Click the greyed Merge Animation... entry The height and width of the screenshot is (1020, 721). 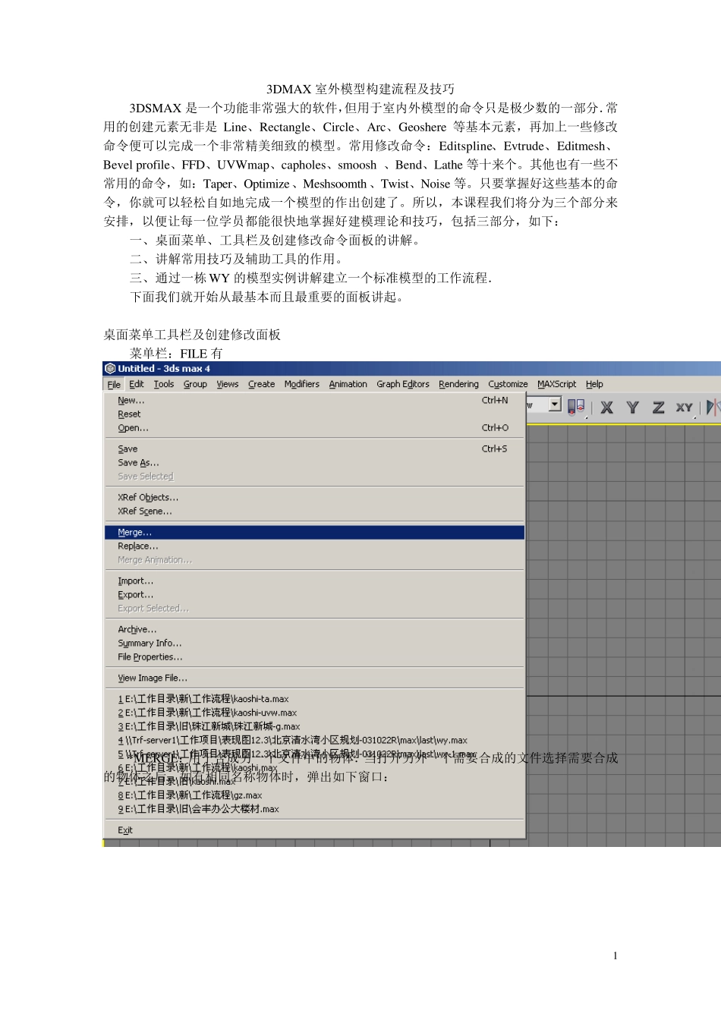314,560
